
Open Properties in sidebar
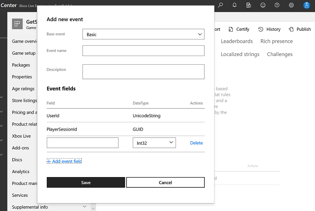pyautogui.click(x=22, y=77)
